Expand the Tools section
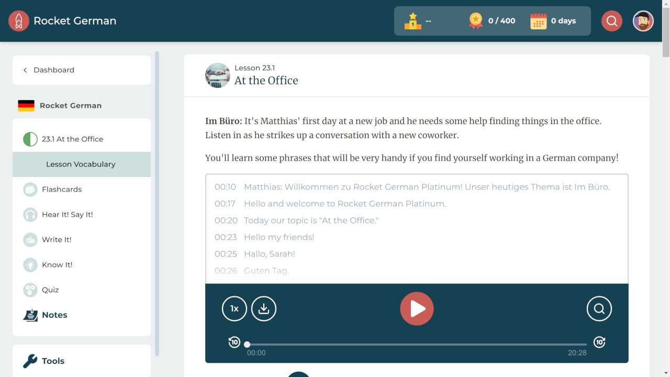The width and height of the screenshot is (670, 377). point(53,361)
